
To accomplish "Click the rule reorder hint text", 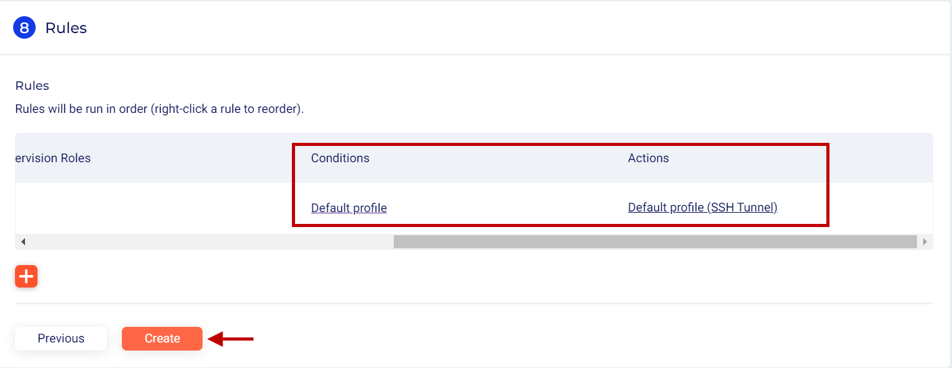I will (159, 109).
